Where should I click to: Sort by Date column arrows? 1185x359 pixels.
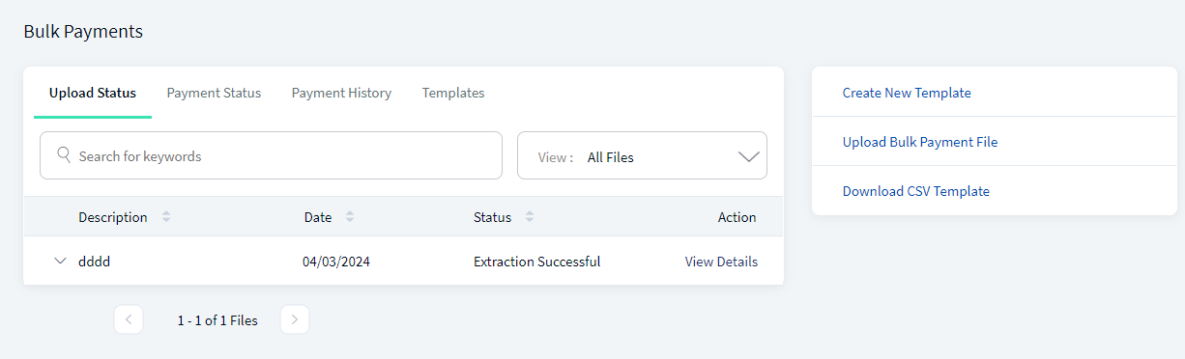349,217
